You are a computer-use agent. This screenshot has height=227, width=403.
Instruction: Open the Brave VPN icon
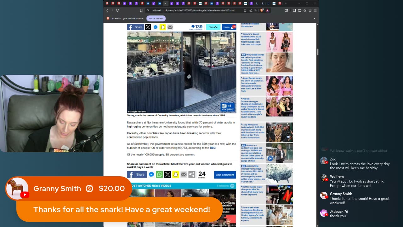(x=310, y=10)
